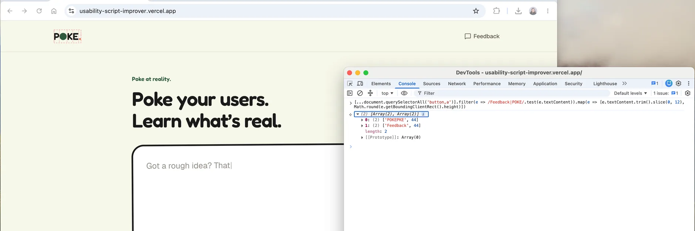Toggle the console sidebar panel
The image size is (695, 231).
click(x=350, y=93)
